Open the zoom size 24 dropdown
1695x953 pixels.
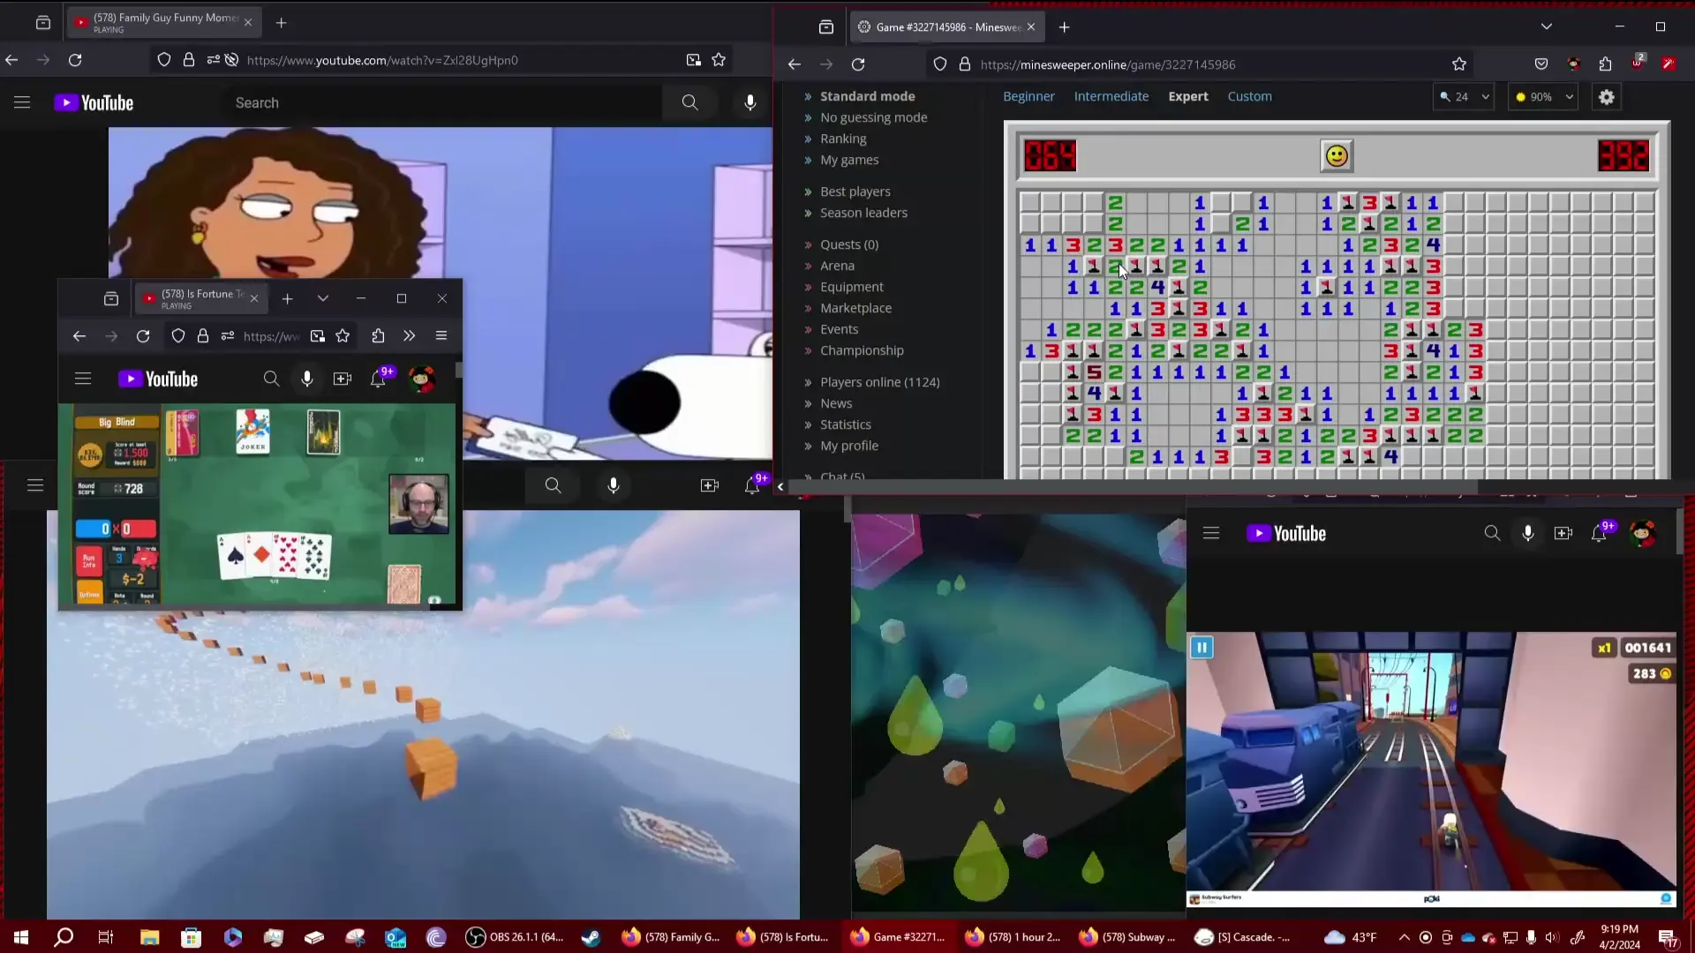pyautogui.click(x=1464, y=97)
